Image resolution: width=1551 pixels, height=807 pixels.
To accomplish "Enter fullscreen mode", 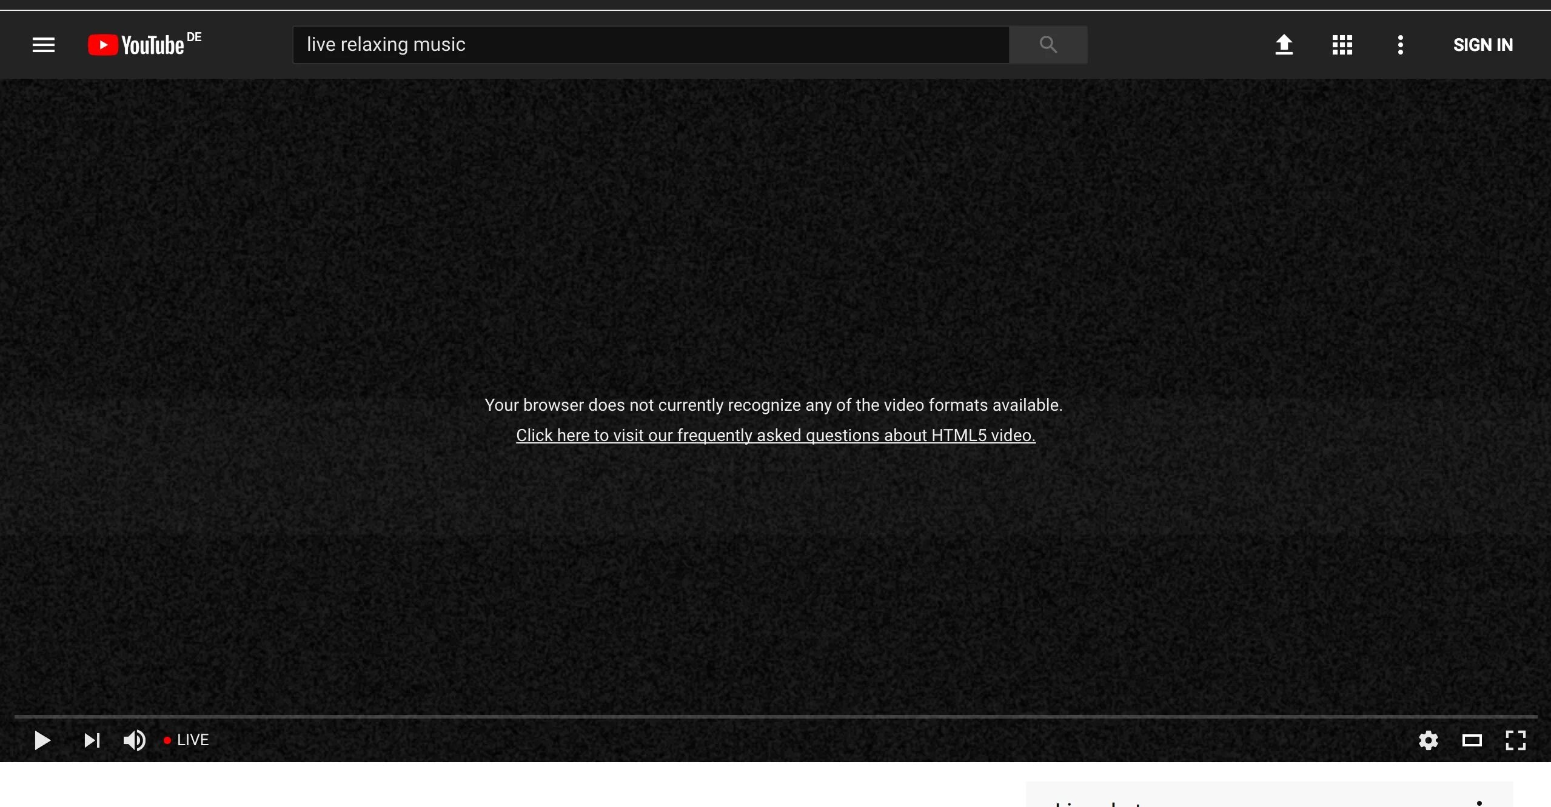I will pos(1515,740).
